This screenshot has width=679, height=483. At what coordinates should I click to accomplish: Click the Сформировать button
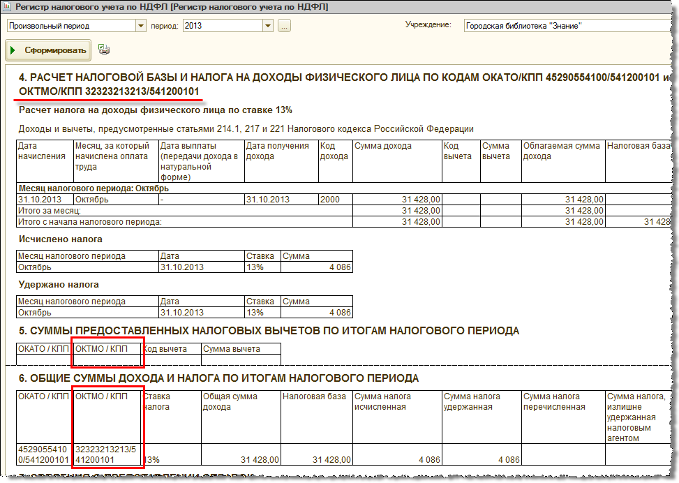[48, 50]
